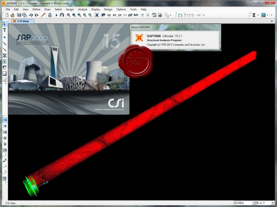Expand the teal icon dropdown arrow
The width and height of the screenshot is (277, 207).
click(267, 15)
